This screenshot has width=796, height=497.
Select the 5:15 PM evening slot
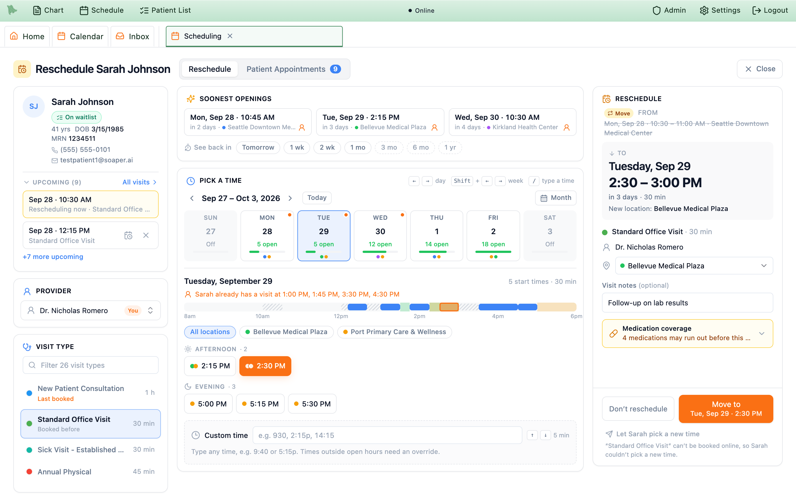[260, 404]
